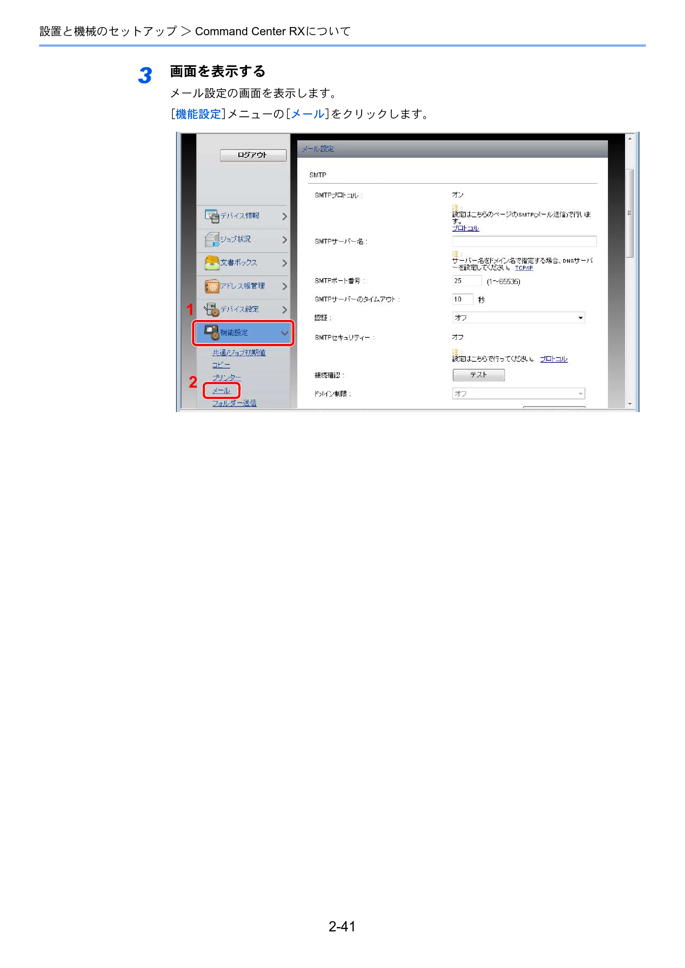Viewport: 685px width, 968px height.
Task: Click the メール設定 page title text
Action: coord(318,149)
